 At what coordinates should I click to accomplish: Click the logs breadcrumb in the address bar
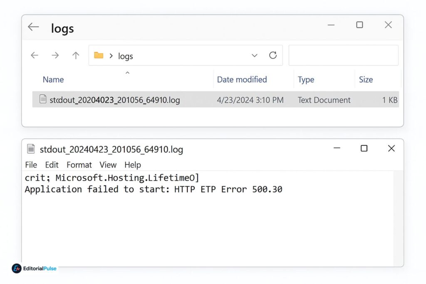(x=126, y=56)
